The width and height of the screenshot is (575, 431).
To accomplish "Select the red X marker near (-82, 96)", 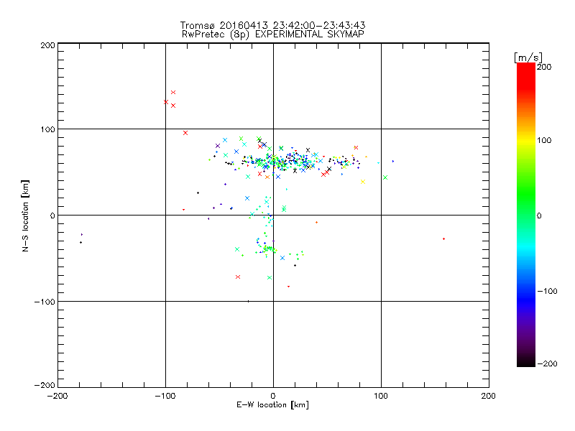I will (x=185, y=133).
